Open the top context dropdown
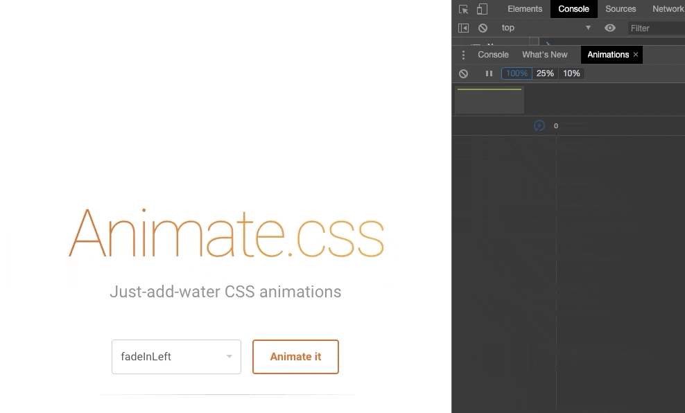 546,28
